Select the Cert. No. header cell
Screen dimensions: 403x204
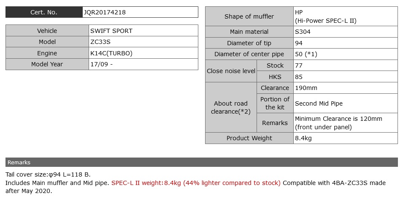click(x=44, y=12)
